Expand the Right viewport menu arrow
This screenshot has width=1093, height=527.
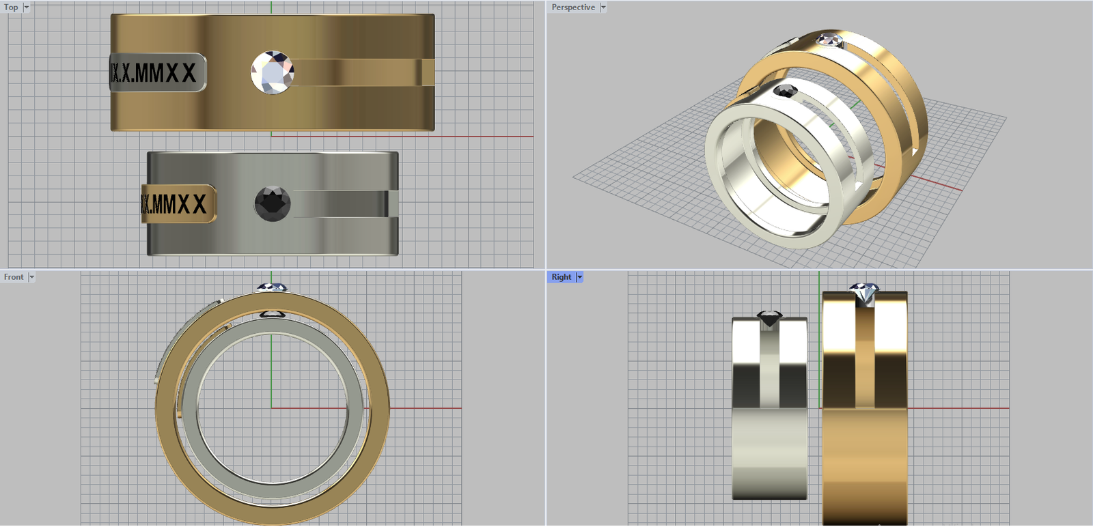580,277
